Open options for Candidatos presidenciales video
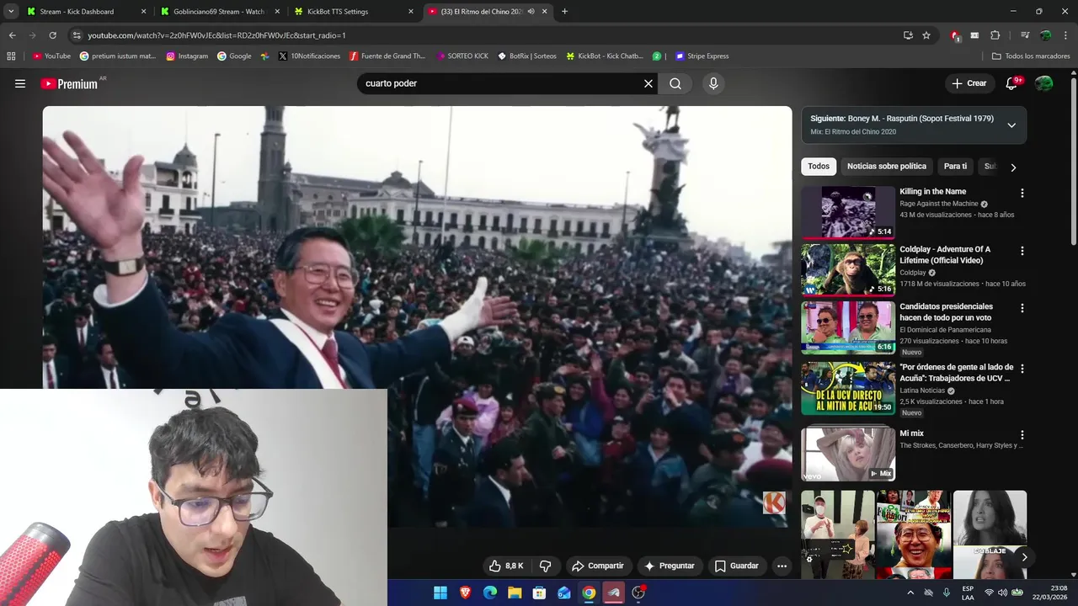This screenshot has height=606, width=1078. pos(1022,308)
